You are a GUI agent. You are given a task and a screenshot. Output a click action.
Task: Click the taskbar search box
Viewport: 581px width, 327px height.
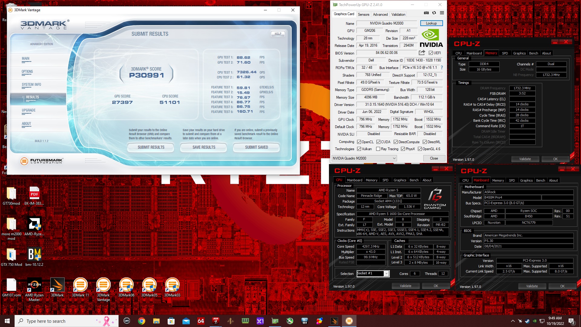tap(67, 321)
